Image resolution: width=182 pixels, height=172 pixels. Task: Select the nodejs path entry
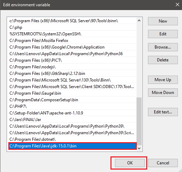(72, 67)
